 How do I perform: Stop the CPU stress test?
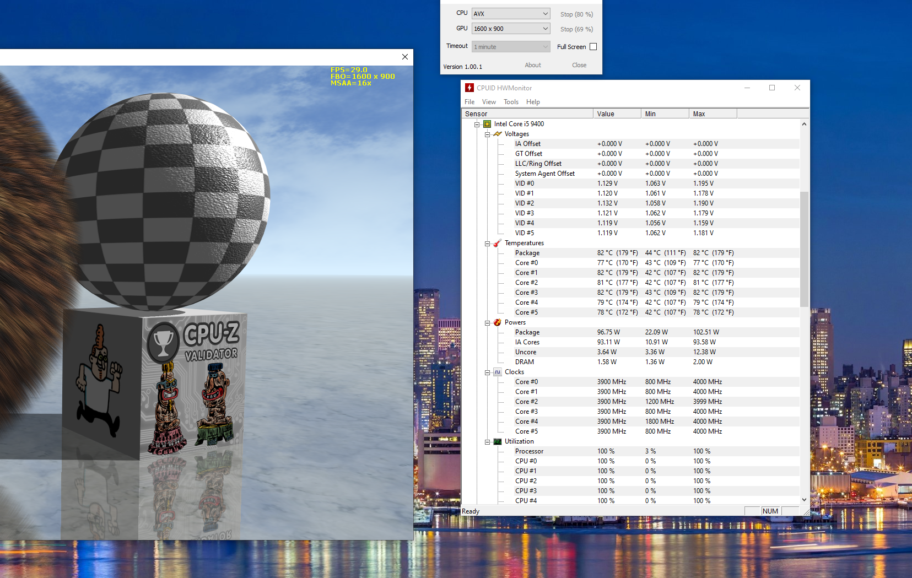pos(576,14)
